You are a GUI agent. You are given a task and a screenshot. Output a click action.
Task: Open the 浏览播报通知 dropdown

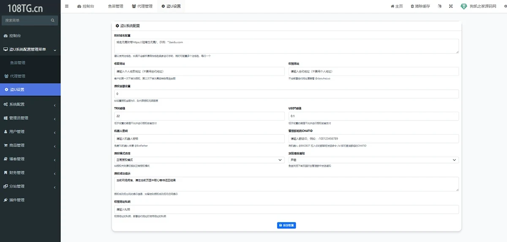tap(373, 160)
